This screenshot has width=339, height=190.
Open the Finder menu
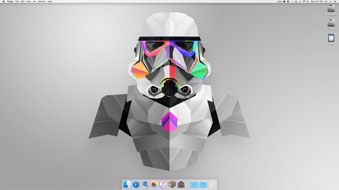[10, 2]
